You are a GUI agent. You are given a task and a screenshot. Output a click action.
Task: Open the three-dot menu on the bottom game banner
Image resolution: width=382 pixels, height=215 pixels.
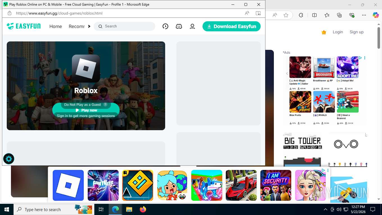click(328, 170)
